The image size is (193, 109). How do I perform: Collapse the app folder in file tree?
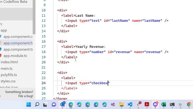pyautogui.click(x=4, y=30)
